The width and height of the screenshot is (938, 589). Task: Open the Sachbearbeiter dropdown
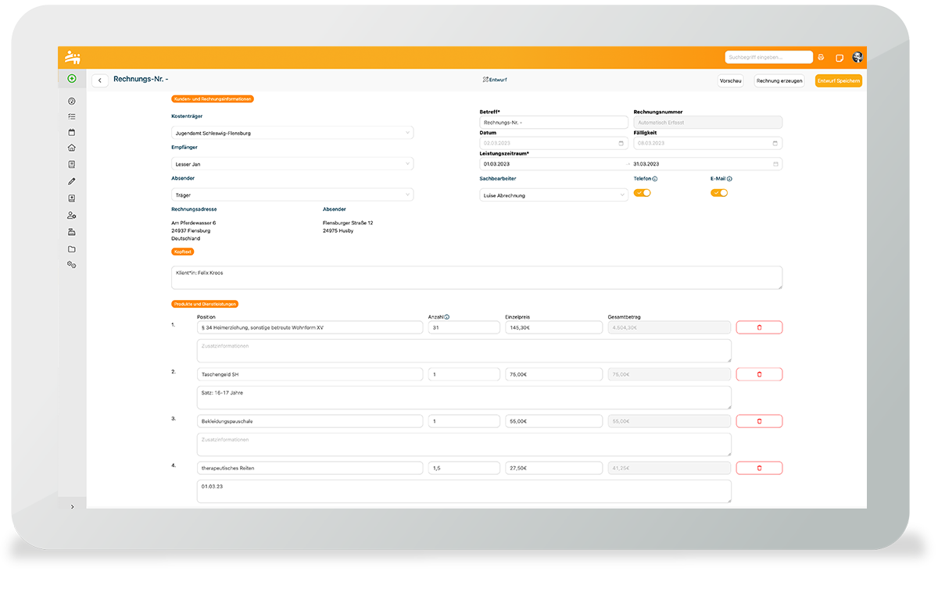tap(553, 195)
